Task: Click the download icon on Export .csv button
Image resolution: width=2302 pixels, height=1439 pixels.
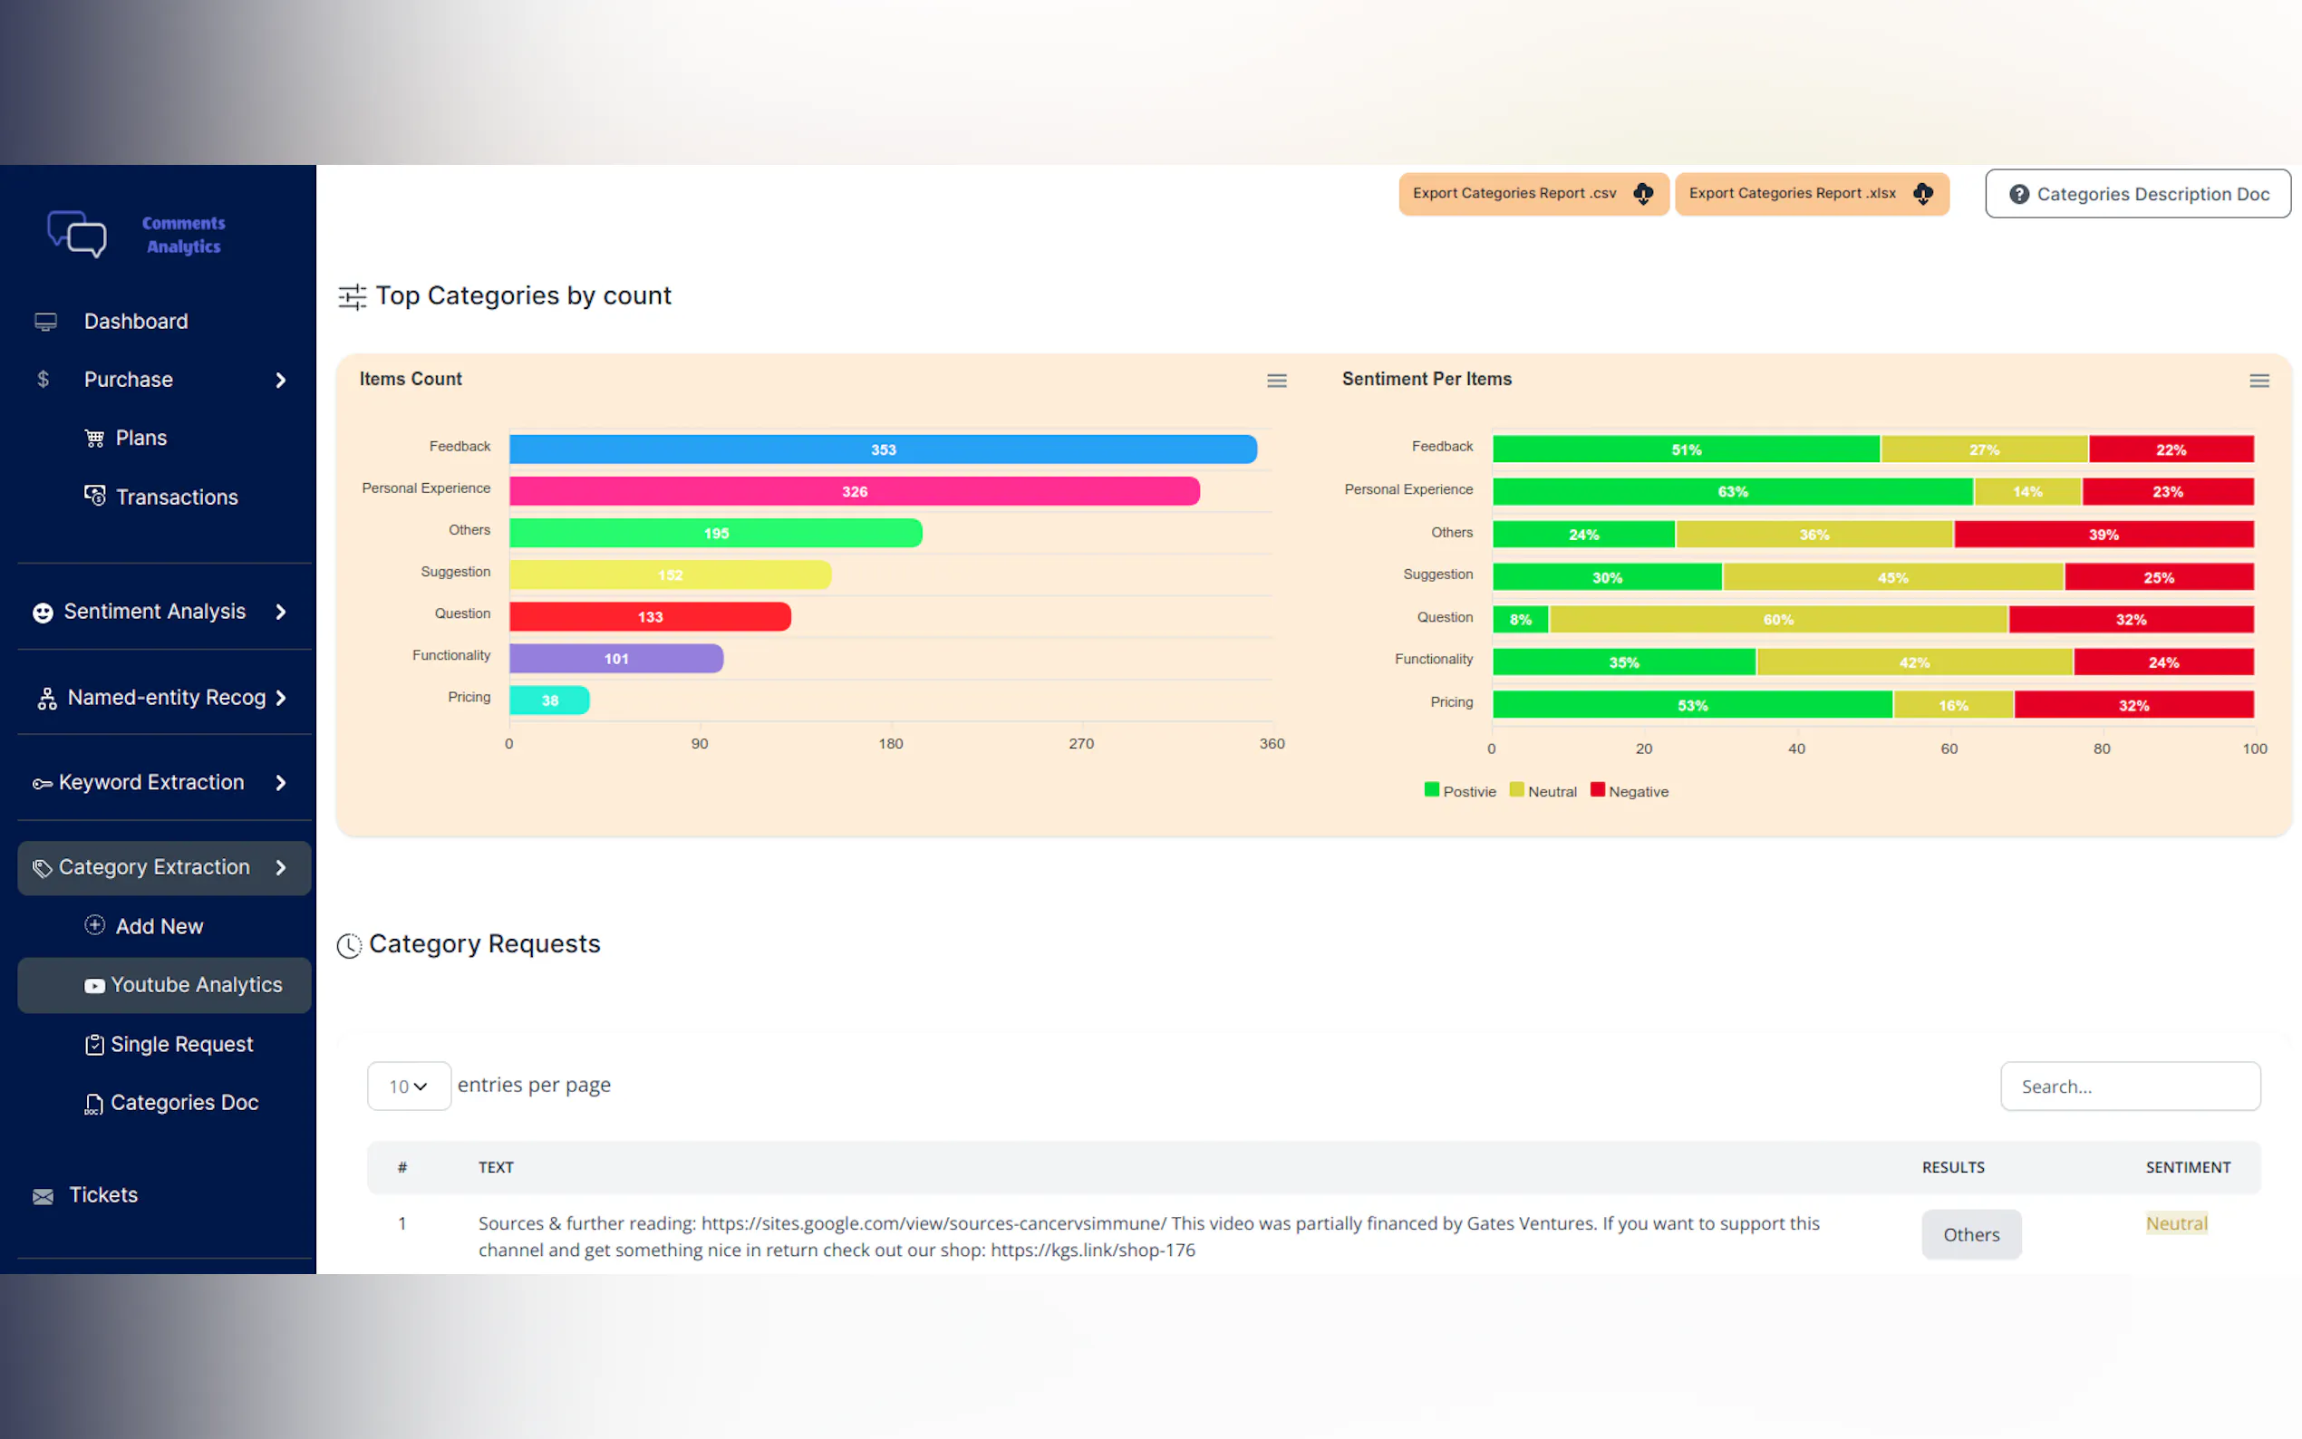Action: pos(1642,194)
